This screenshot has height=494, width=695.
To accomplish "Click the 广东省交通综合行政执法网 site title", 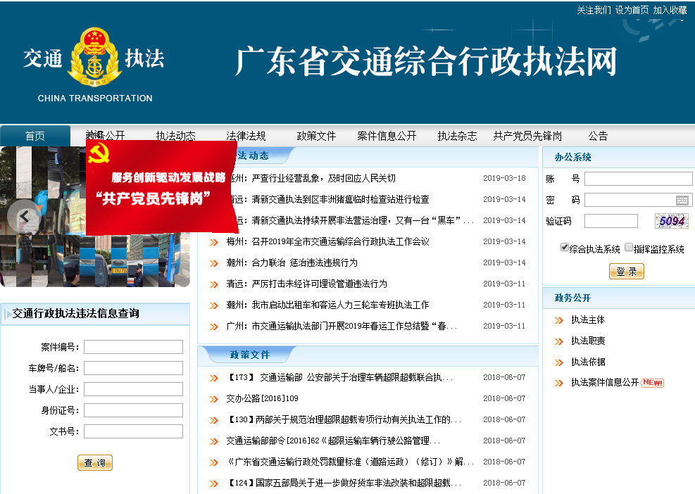I will 425,61.
